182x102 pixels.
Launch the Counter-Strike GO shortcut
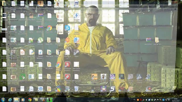click(94, 77)
